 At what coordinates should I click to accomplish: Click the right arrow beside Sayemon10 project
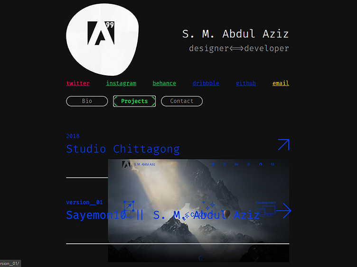[x=284, y=211]
